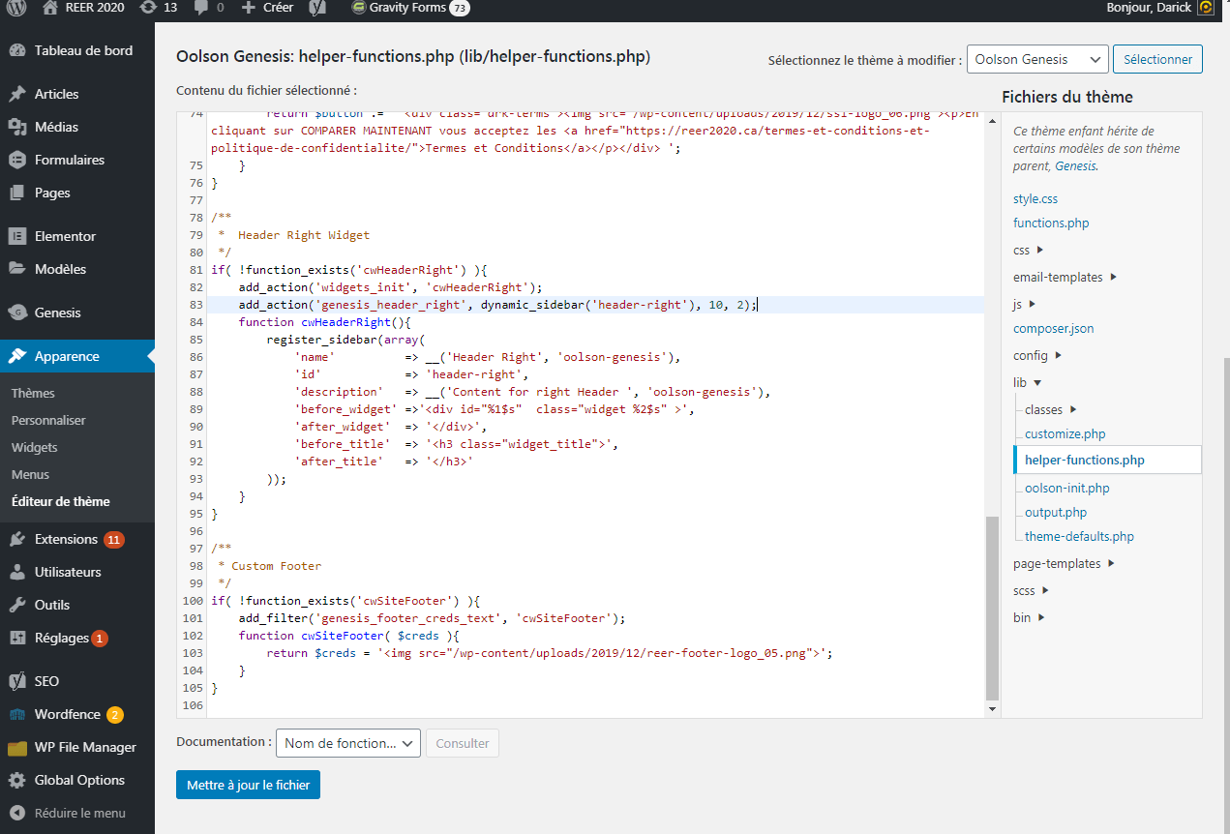Expand the scss folder
1230x834 pixels.
click(1045, 590)
